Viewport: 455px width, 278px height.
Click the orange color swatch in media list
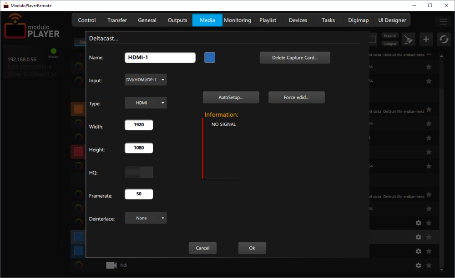[x=78, y=109]
